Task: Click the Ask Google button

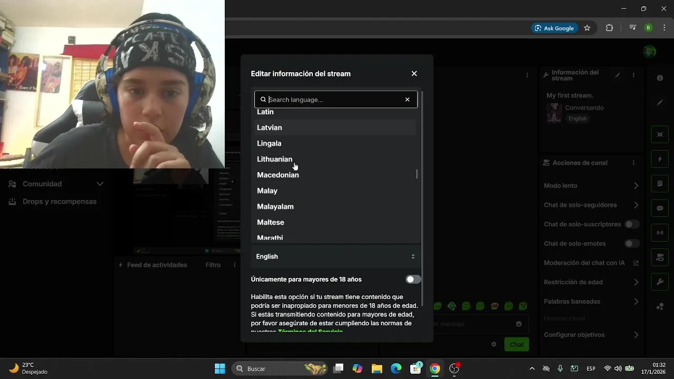Action: 554,28
